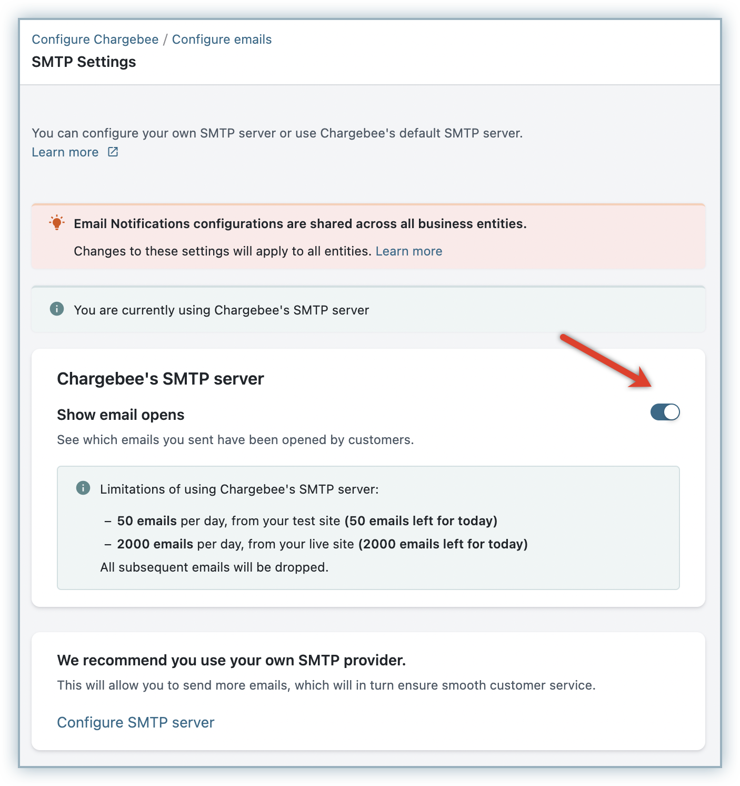Disable the Show email opens toggle
This screenshot has height=786, width=740.
[665, 412]
